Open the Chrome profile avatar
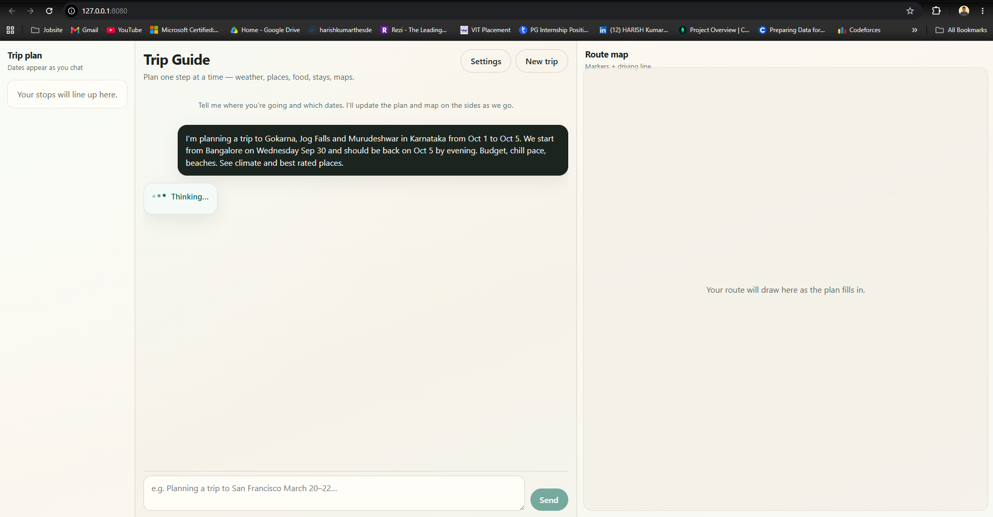The width and height of the screenshot is (993, 517). click(964, 11)
